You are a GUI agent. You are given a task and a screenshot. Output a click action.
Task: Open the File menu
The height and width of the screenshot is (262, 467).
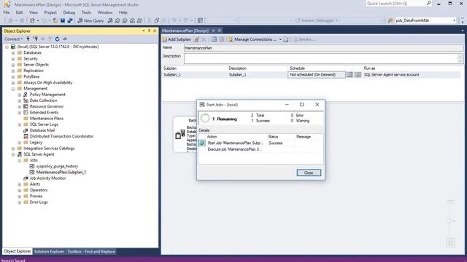[7, 12]
